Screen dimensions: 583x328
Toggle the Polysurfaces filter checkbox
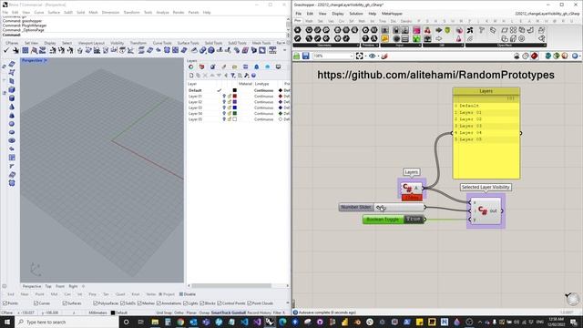click(96, 303)
